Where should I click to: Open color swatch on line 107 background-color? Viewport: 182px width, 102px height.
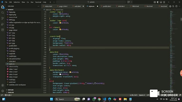(x=70, y=72)
